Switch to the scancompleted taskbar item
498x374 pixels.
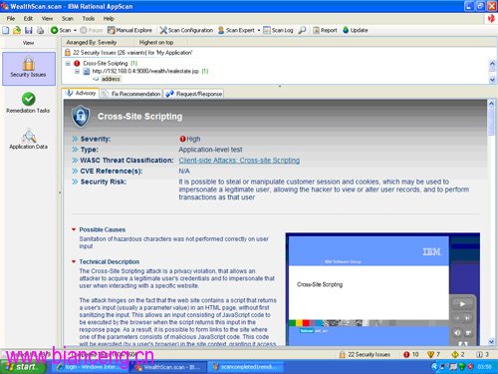246,367
